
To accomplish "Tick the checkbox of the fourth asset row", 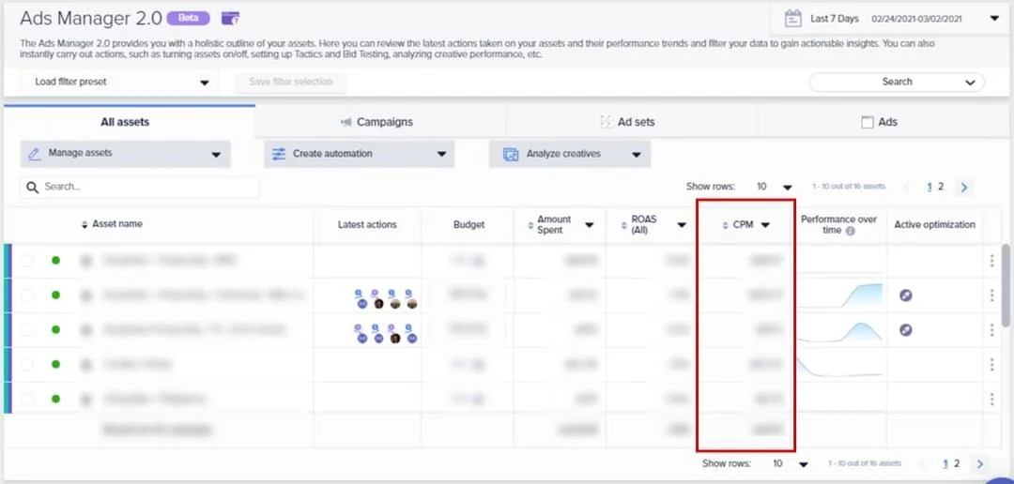I will coord(26,365).
